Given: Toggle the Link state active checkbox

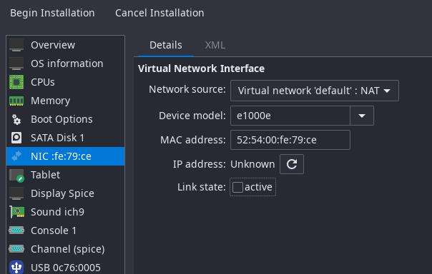Looking at the screenshot, I should pyautogui.click(x=237, y=187).
